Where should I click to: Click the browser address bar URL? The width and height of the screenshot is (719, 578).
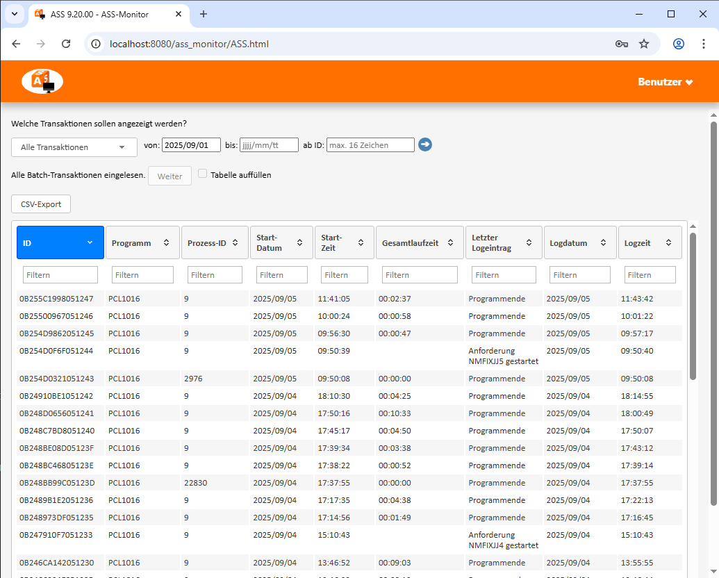190,44
